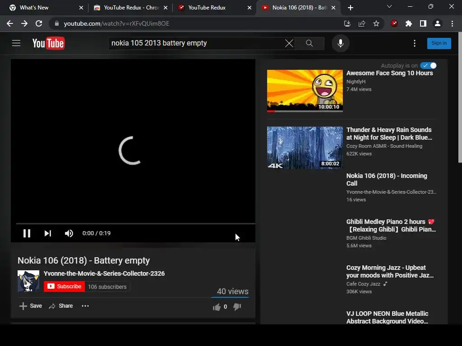Open a new tab with the plus button
Image resolution: width=462 pixels, height=346 pixels.
coord(350,8)
